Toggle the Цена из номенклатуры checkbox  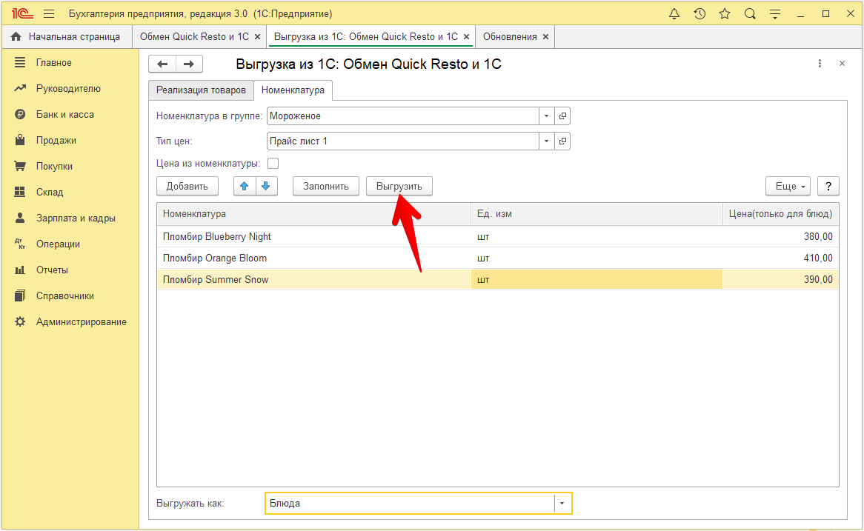click(273, 164)
